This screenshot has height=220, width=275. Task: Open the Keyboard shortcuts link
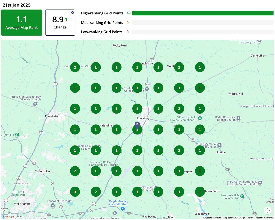(212, 218)
